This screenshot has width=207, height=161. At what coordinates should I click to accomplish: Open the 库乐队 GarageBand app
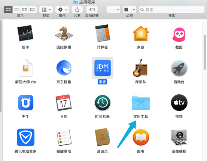[x=140, y=68]
